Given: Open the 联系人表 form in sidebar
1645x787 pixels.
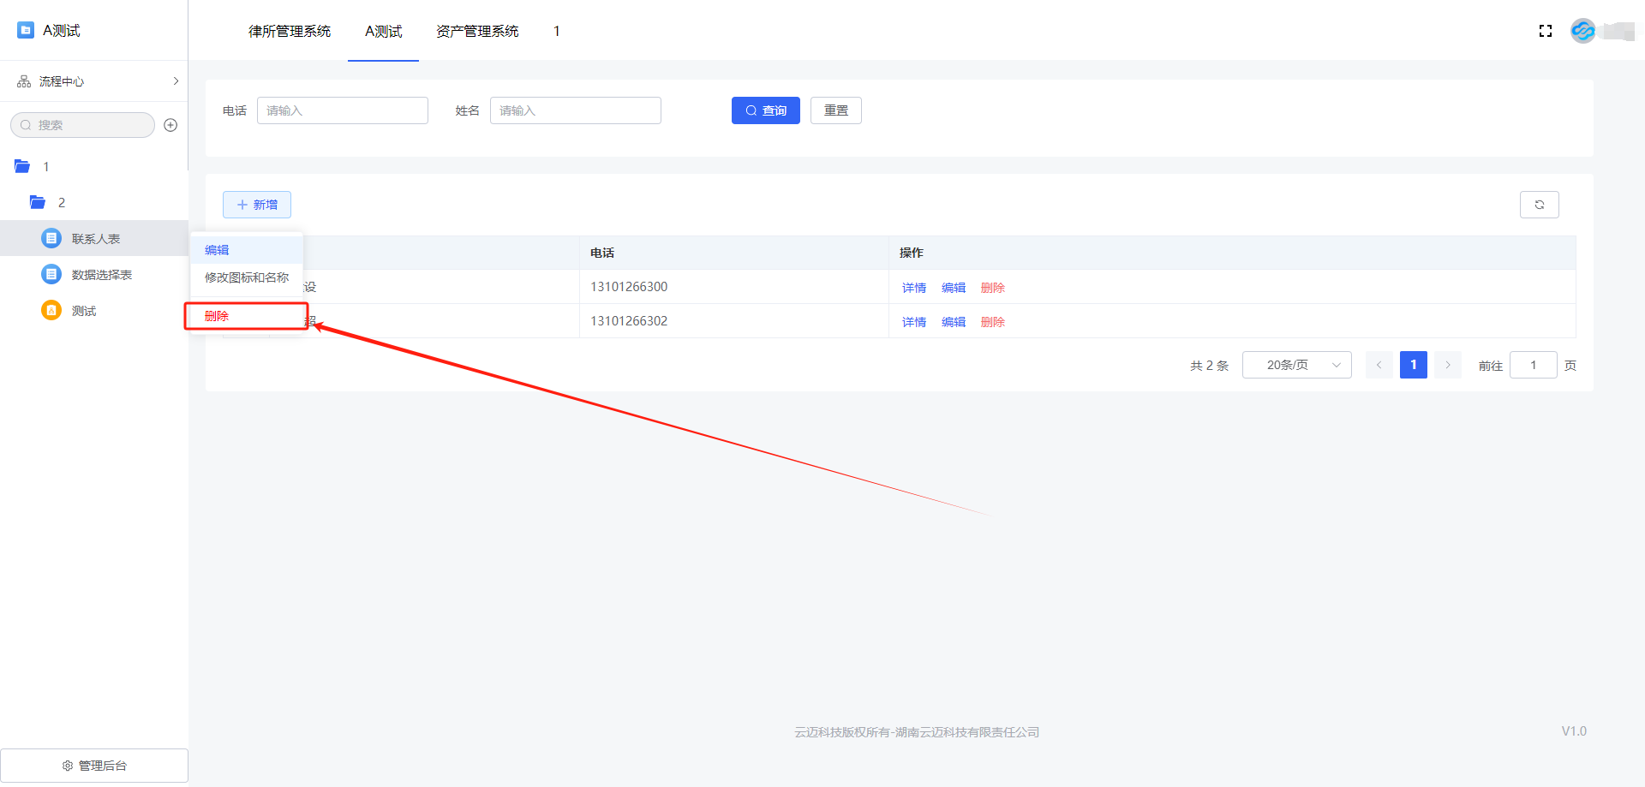Looking at the screenshot, I should 95,239.
